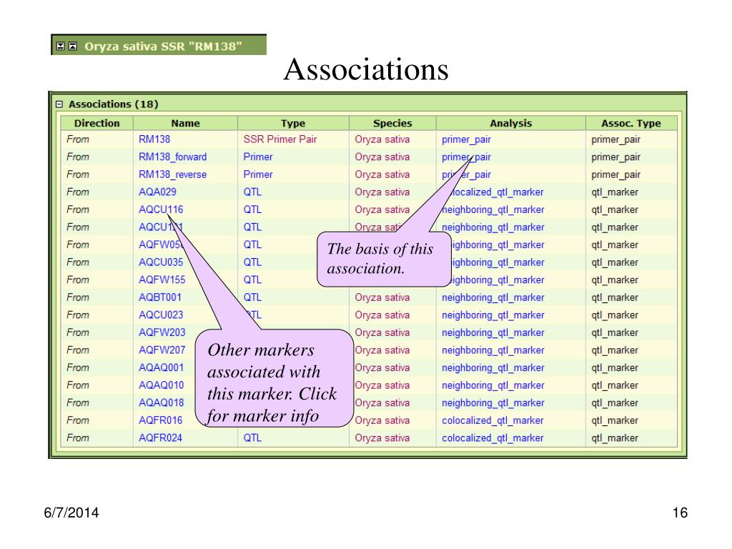Open the primer_pair analysis link in the RM138 row
Screen dimensions: 732x549
pos(466,139)
